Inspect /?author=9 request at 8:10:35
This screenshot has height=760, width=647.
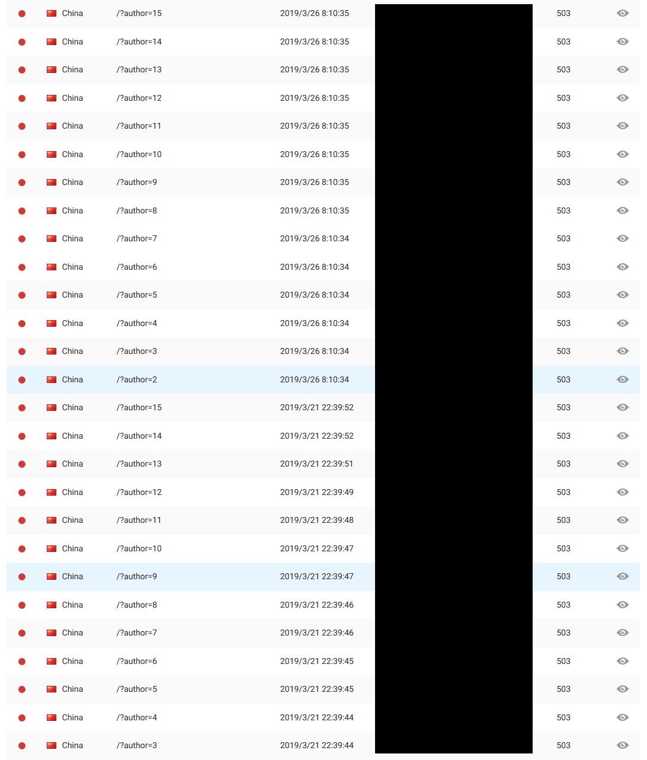(x=622, y=182)
